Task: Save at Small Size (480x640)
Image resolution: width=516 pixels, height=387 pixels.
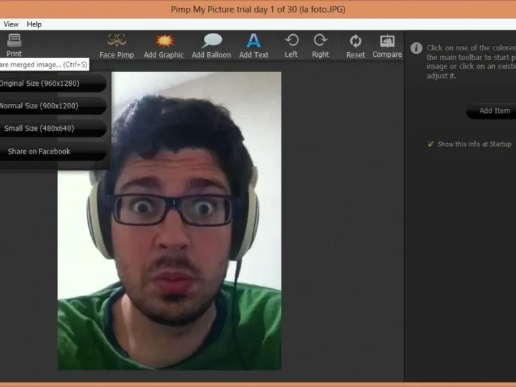Action: pos(53,128)
